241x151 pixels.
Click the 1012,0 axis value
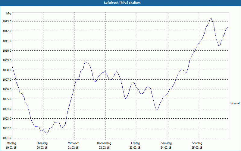[7, 31]
